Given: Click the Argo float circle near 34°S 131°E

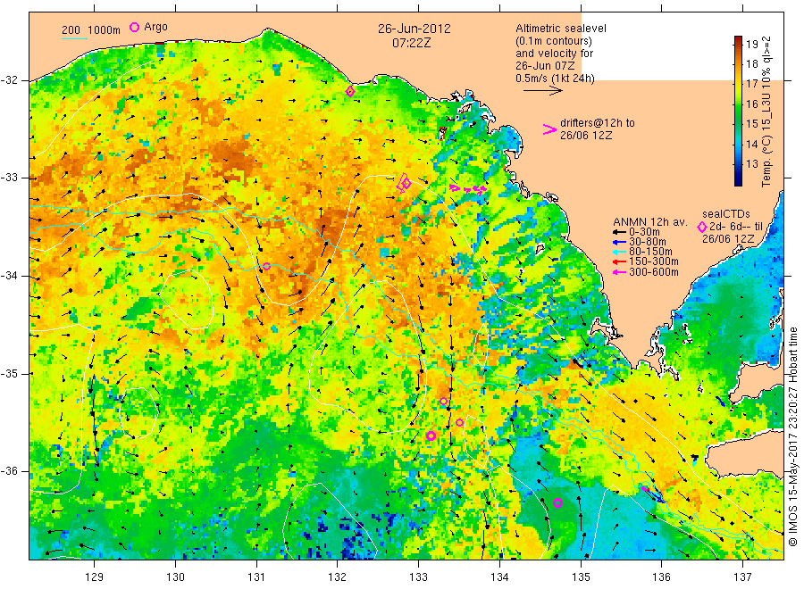Looking at the screenshot, I should tap(266, 266).
